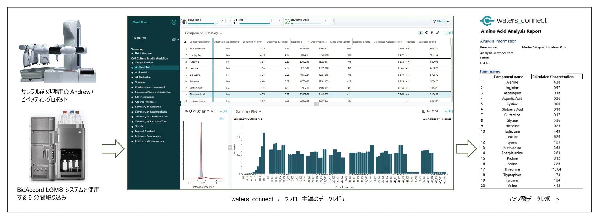Click the share-nodes icon in Component Summary

pyautogui.click(x=426, y=33)
